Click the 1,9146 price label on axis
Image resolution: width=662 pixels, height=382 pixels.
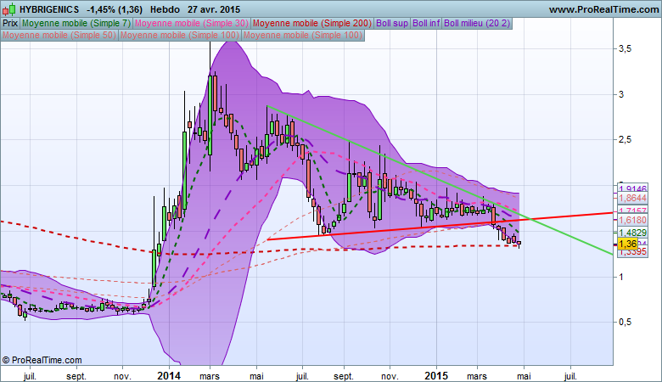click(x=632, y=188)
